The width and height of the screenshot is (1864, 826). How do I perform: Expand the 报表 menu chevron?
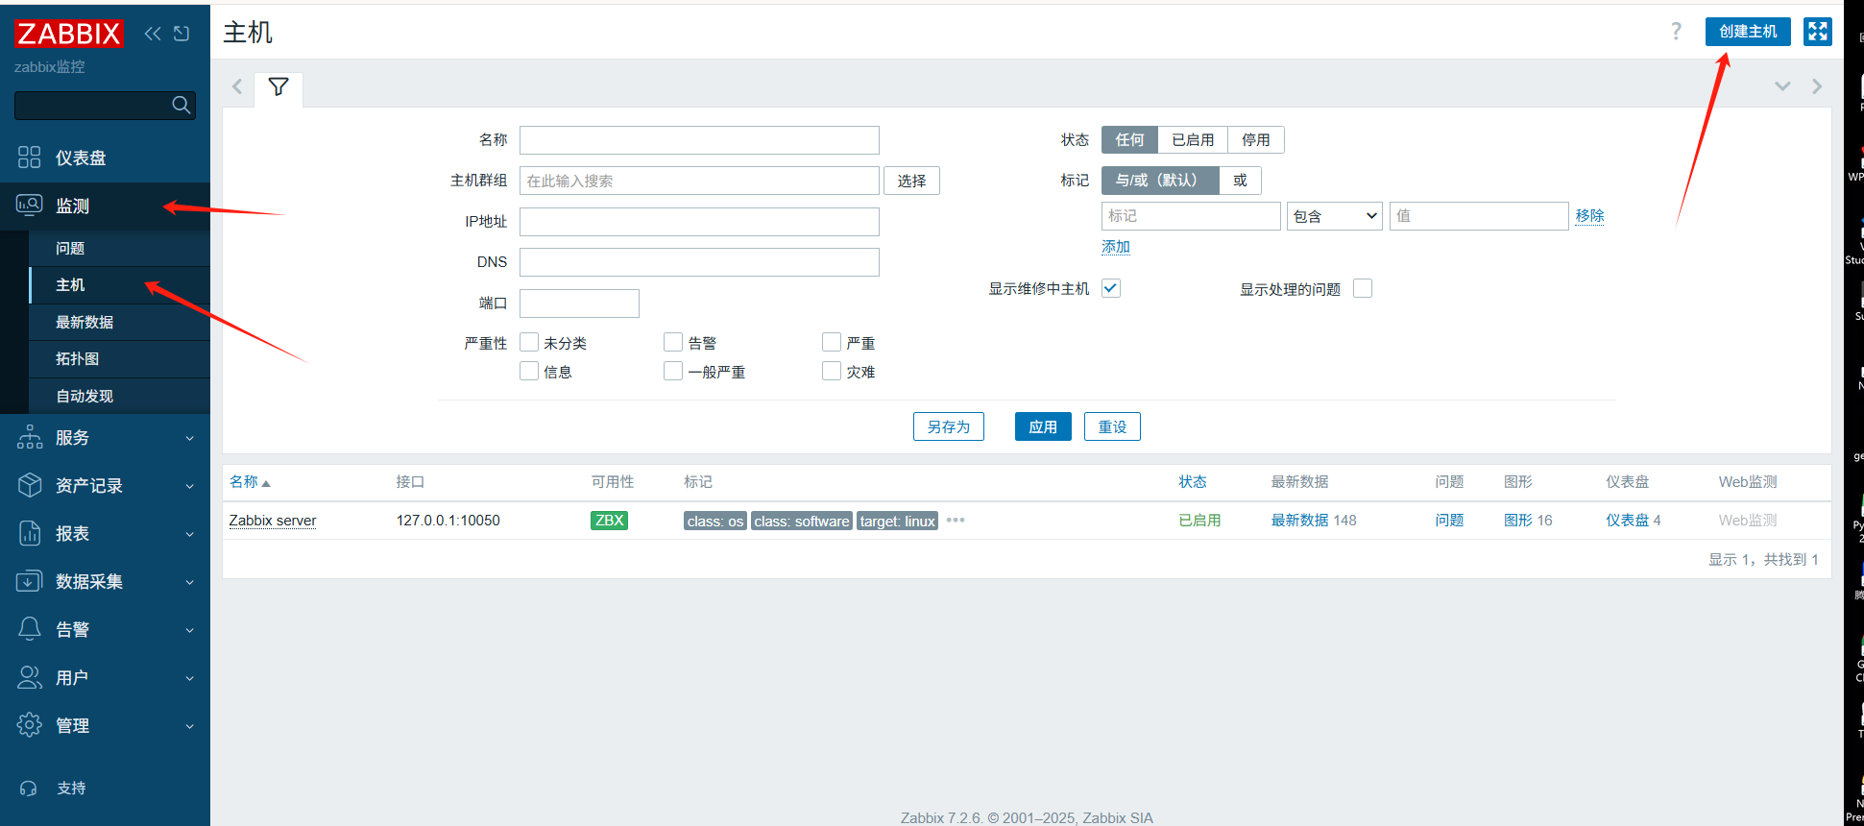click(x=189, y=534)
